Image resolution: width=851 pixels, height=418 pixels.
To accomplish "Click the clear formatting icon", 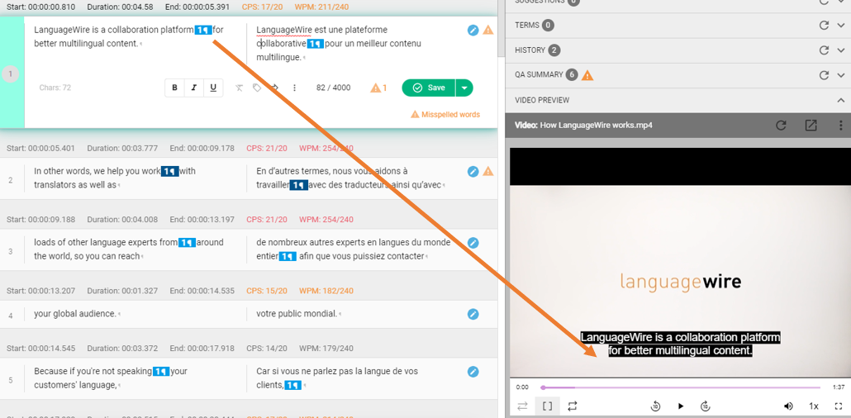I will click(x=240, y=88).
